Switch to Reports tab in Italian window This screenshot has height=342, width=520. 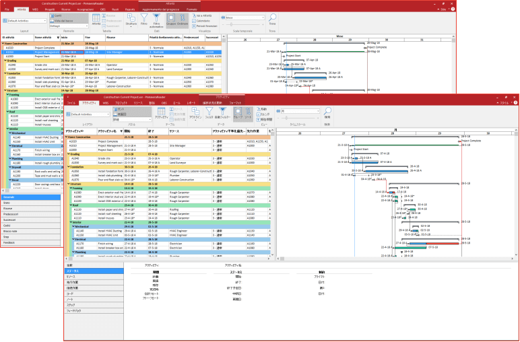pos(130,9)
